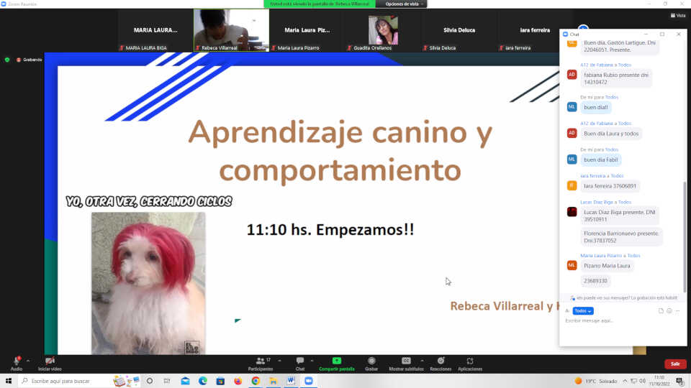
Task: Open the notifications center icon
Action: coord(680,381)
